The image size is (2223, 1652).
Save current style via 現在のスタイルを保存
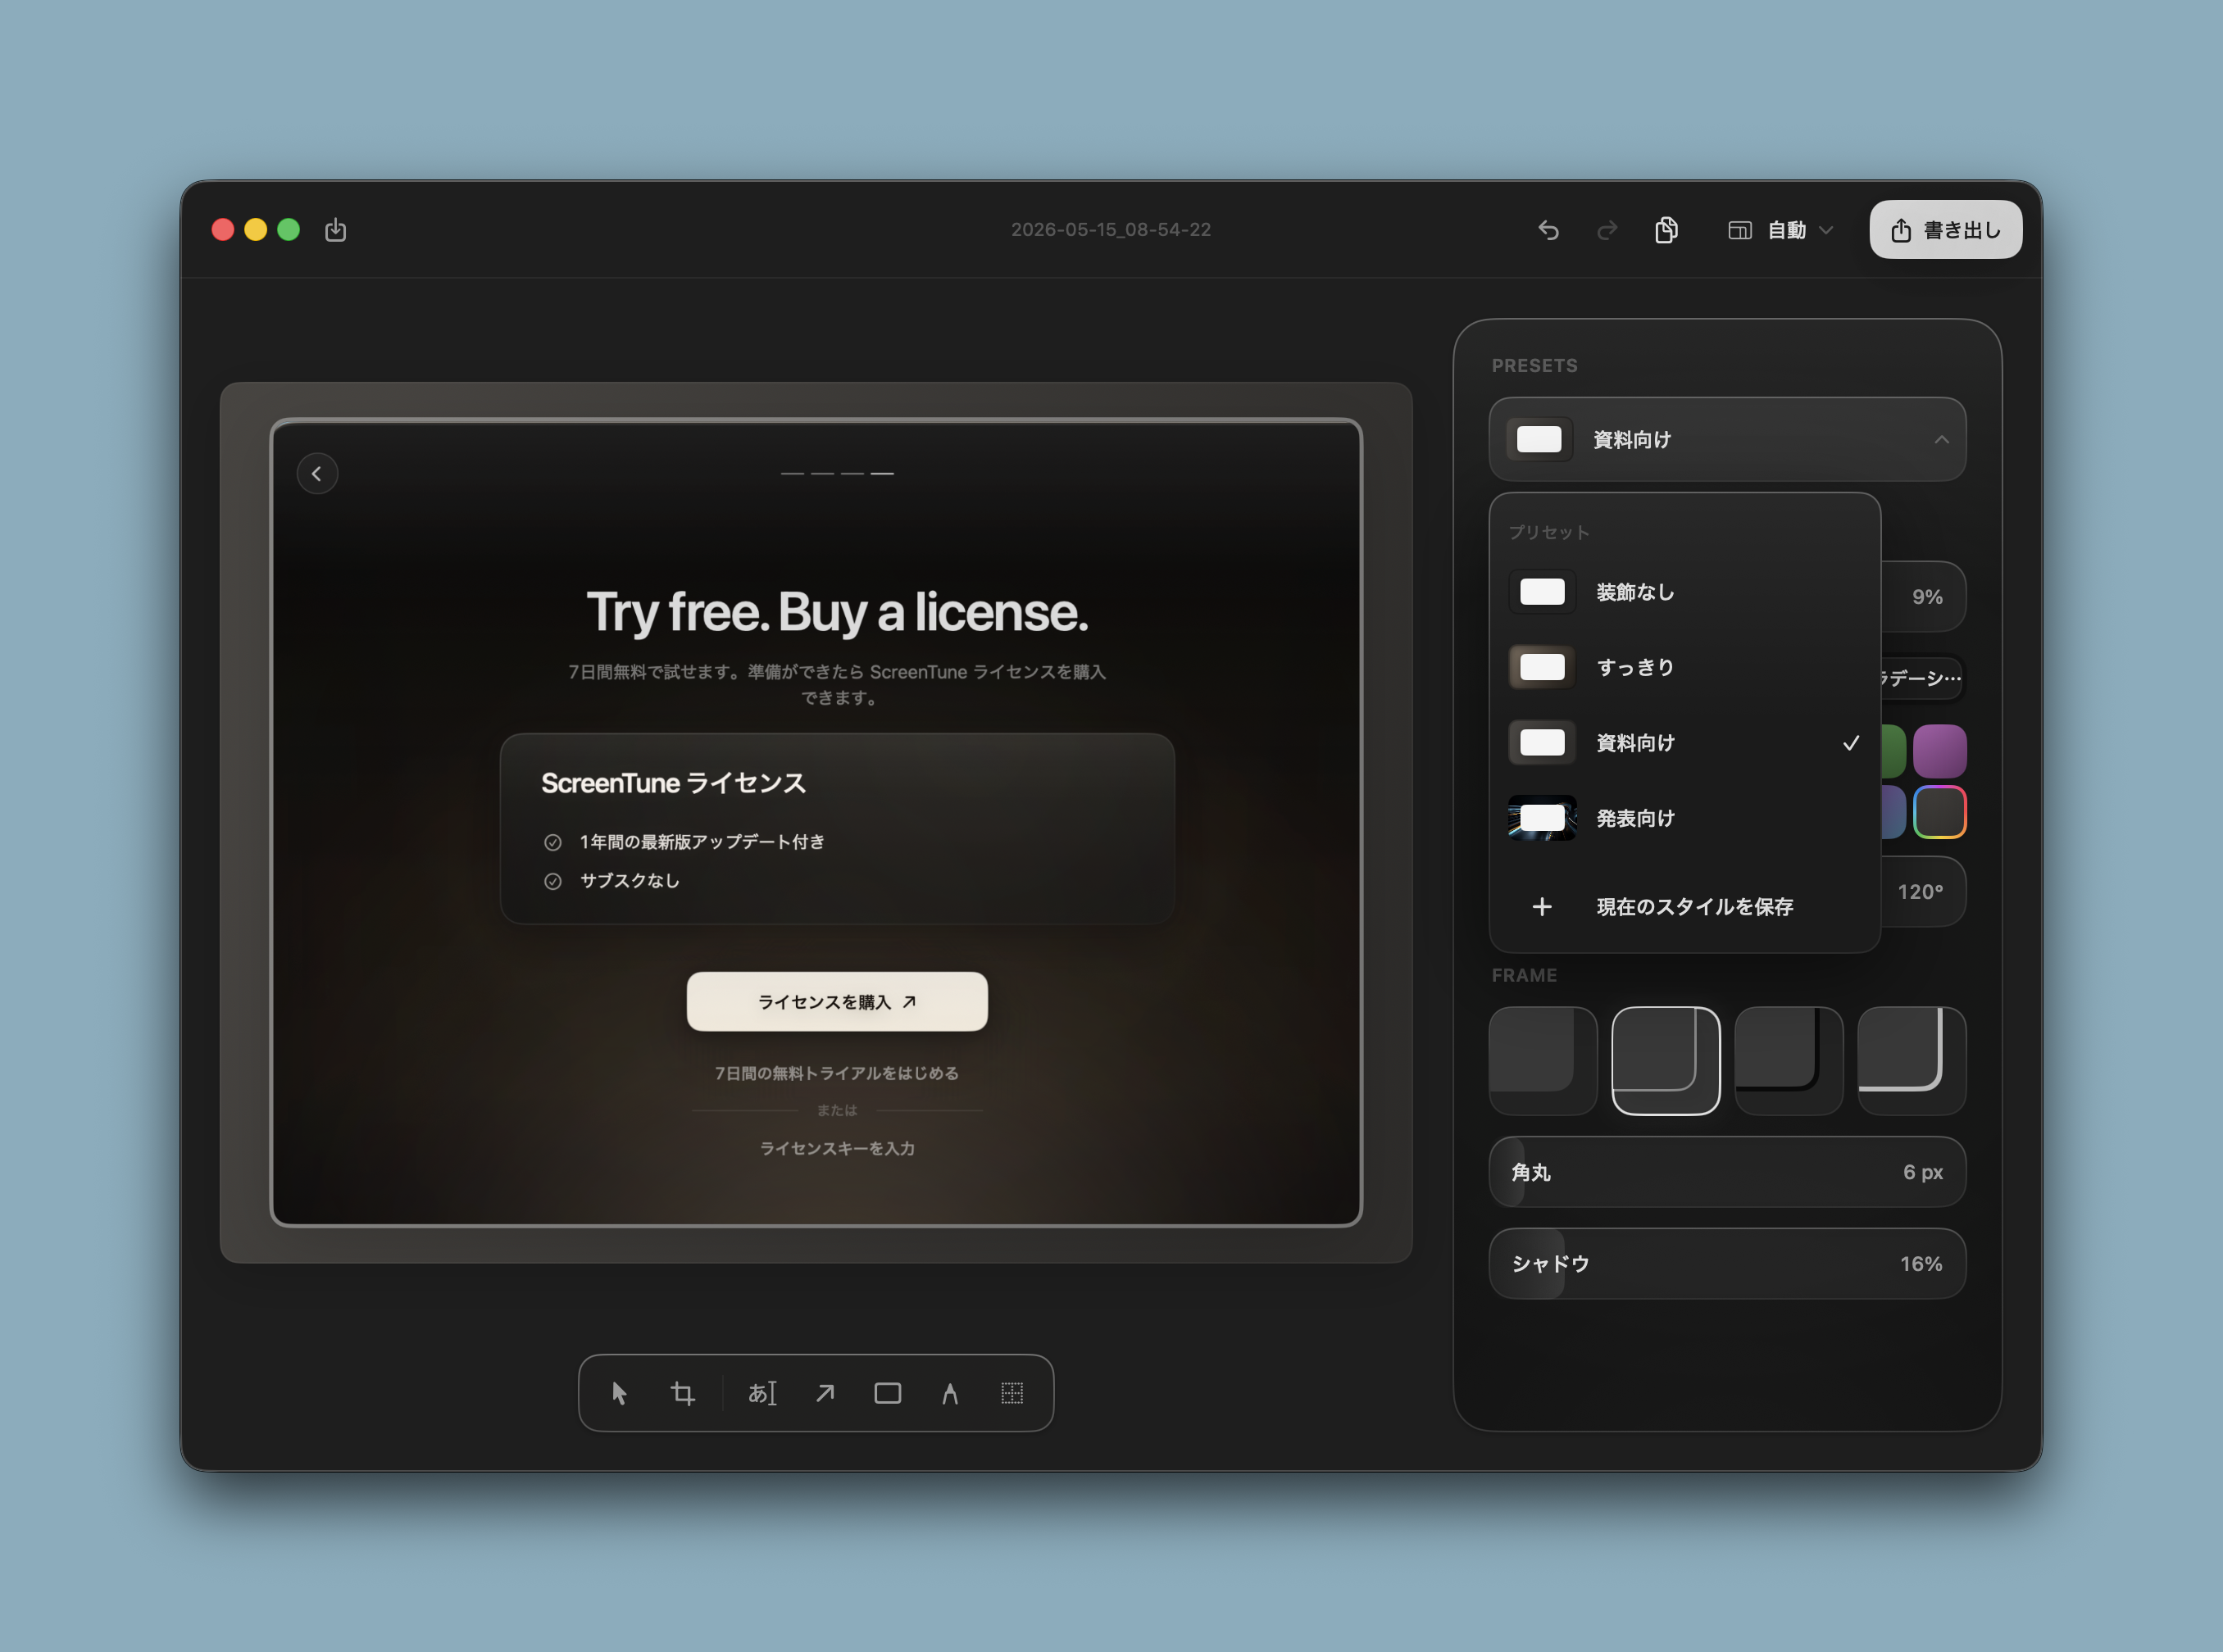pyautogui.click(x=1684, y=907)
